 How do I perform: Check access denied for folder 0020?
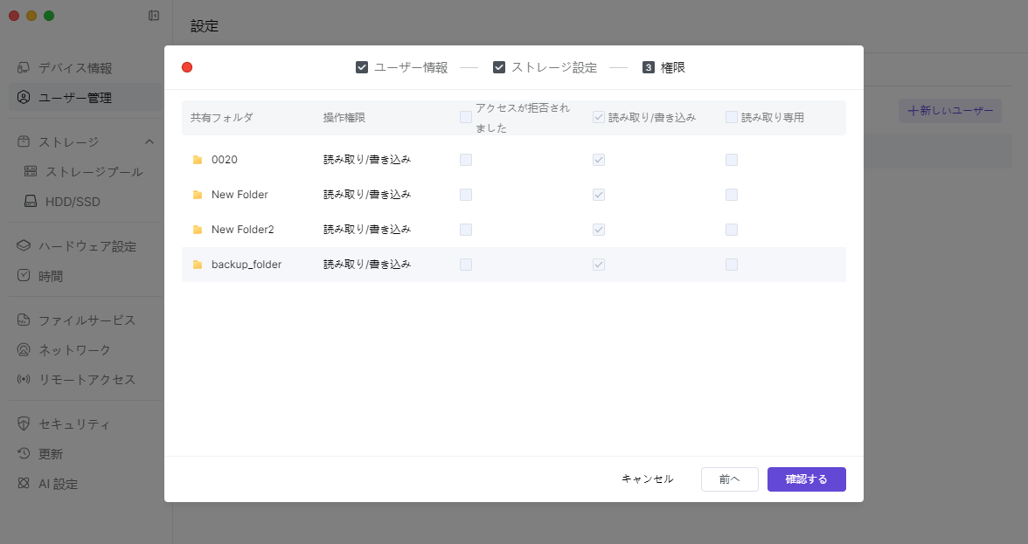466,160
